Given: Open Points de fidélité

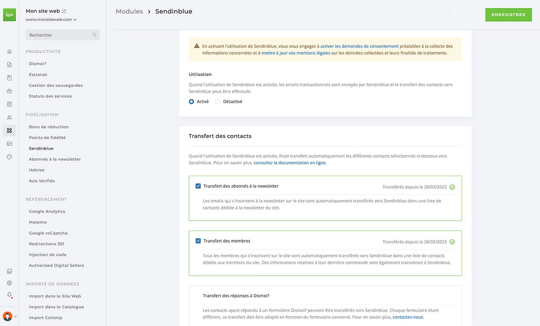Looking at the screenshot, I should point(47,138).
